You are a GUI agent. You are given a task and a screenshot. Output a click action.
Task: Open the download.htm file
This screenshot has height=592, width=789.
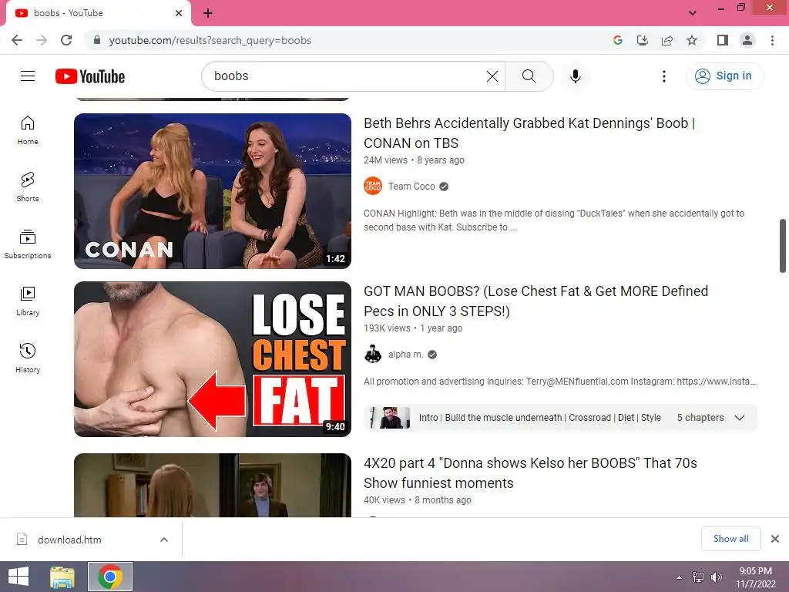pos(70,540)
